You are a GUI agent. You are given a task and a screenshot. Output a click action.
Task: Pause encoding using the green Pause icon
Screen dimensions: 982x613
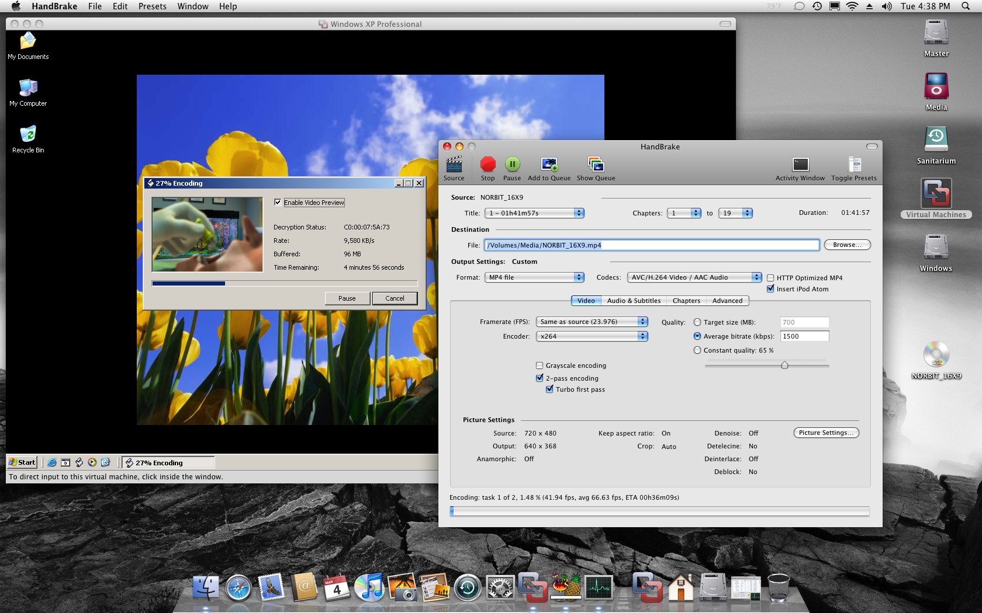click(512, 165)
